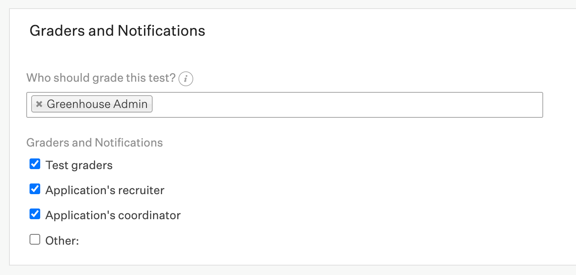This screenshot has width=576, height=275.
Task: Click the info icon beside grading question
Action: [186, 78]
